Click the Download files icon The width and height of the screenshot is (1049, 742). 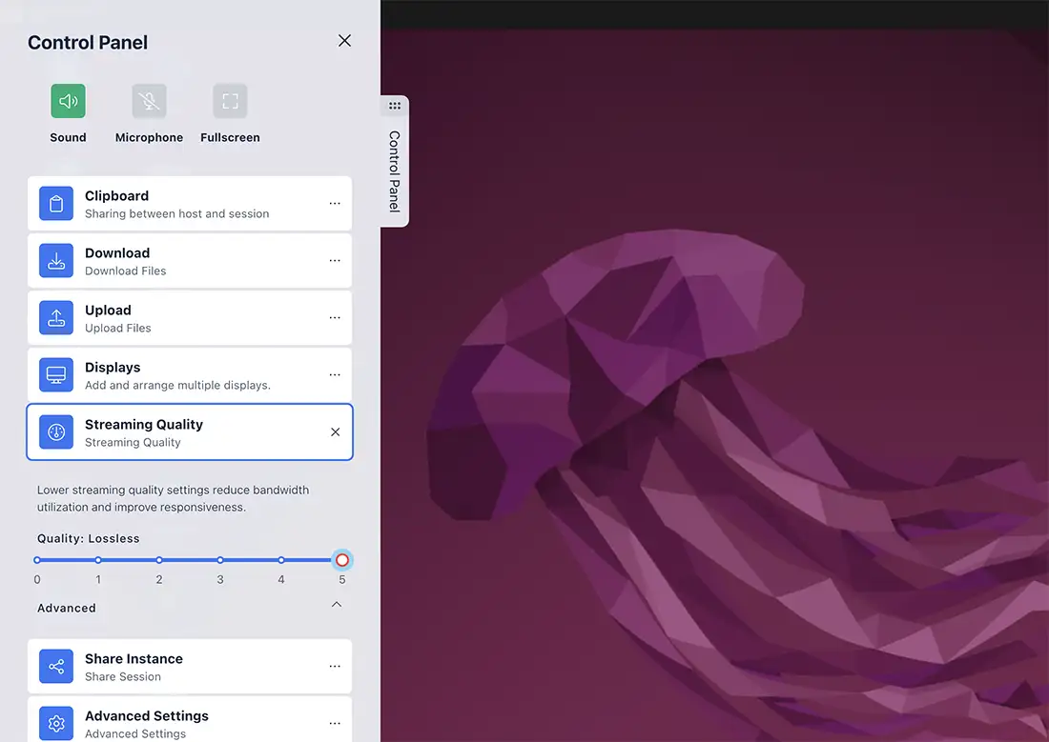click(56, 261)
